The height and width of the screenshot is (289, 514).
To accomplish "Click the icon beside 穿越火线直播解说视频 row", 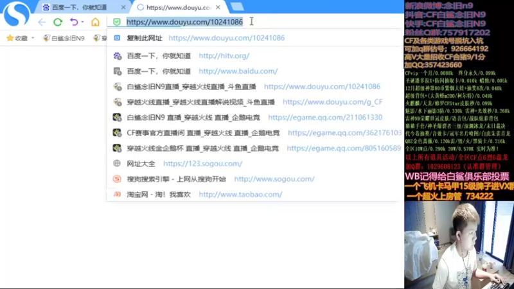I will (x=117, y=102).
